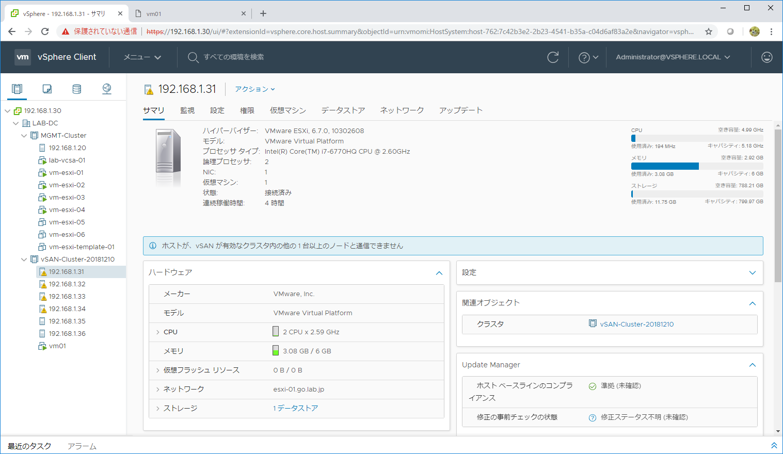Switch to the 仮想マシン tab

(288, 110)
